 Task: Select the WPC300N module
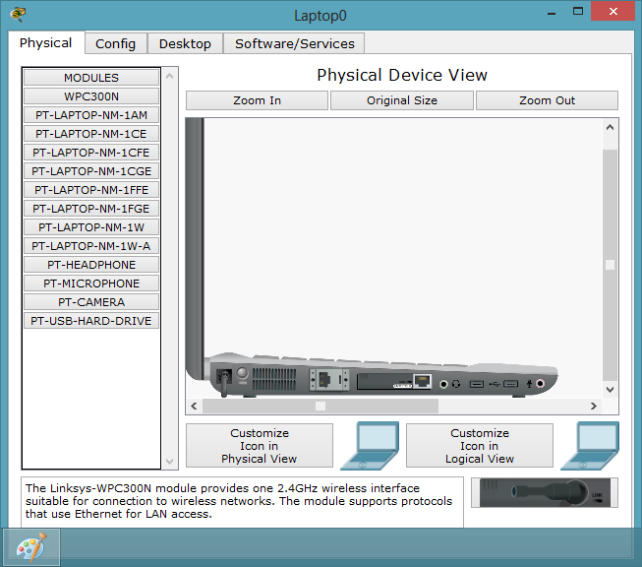(91, 96)
